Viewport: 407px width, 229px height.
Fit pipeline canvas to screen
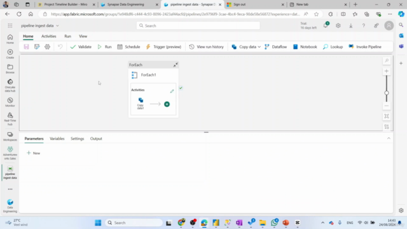coord(387,116)
